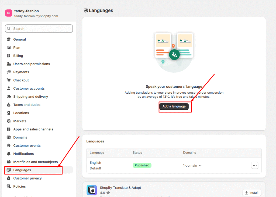
Task: Select Languages in the sidebar
Action: 39,170
